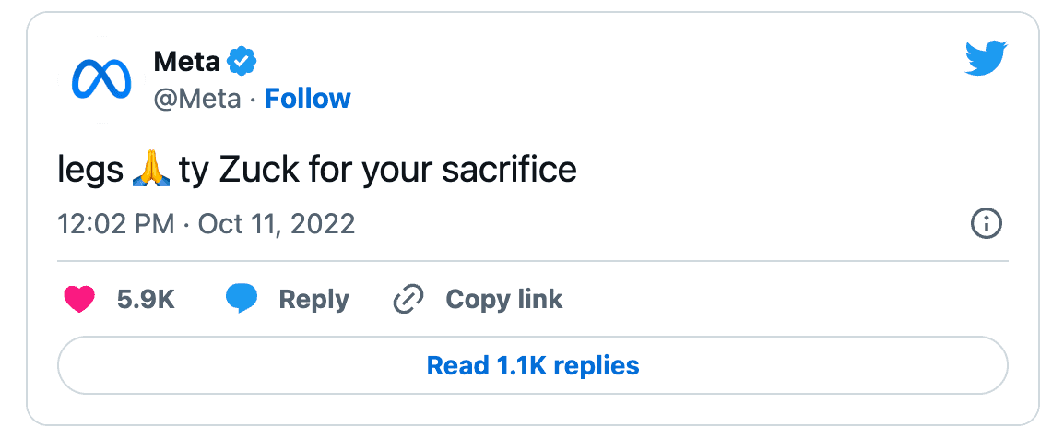Follow the Meta account

308,99
